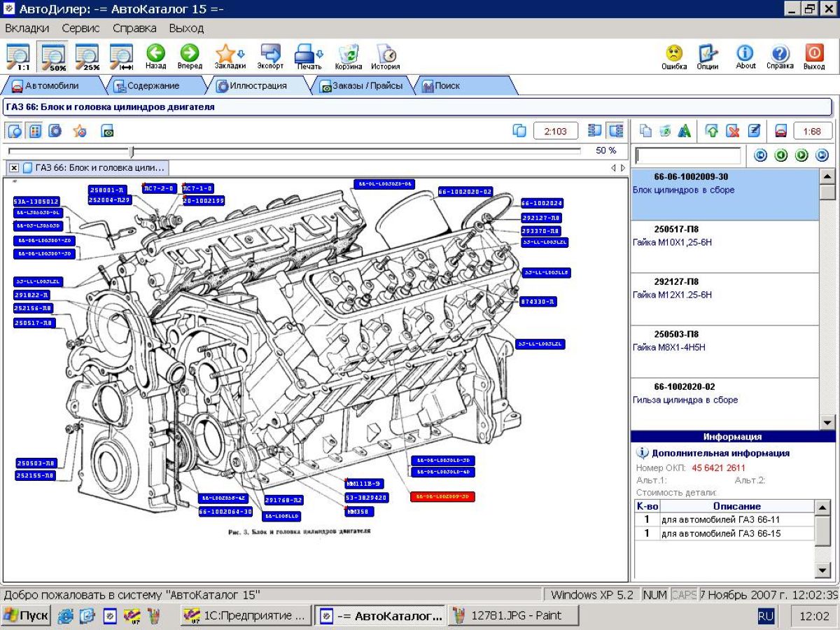Open the Вкладки menu
Screen dimensions: 840x630
pyautogui.click(x=27, y=29)
